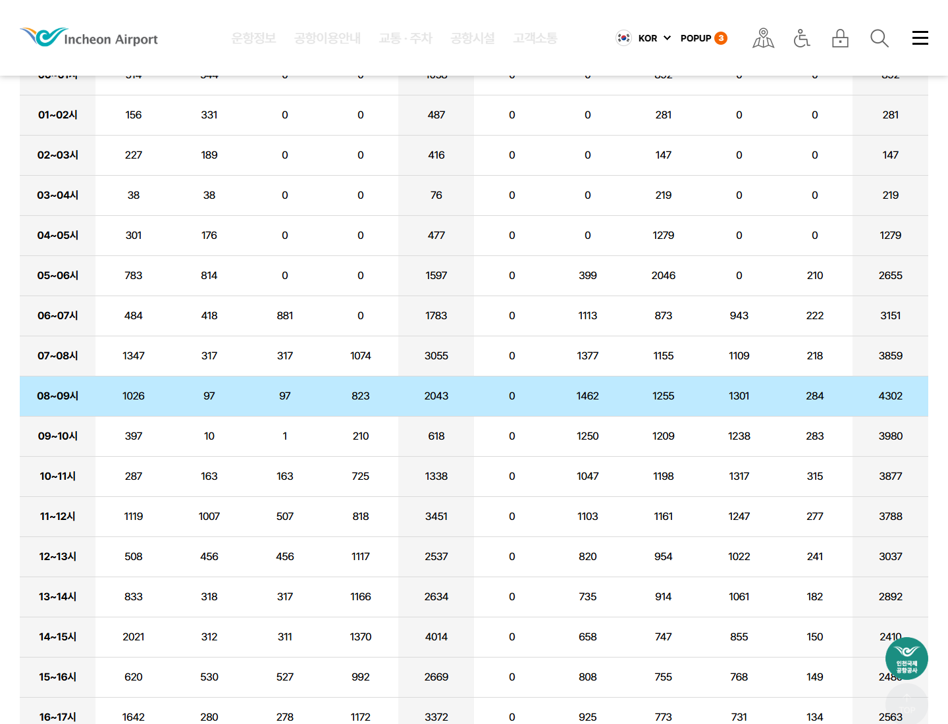948x724 pixels.
Task: Click value 2537 in the 12~13시 row
Action: click(436, 557)
